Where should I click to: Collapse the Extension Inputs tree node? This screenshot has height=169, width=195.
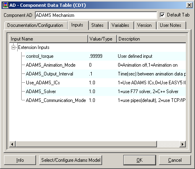coord(13,47)
